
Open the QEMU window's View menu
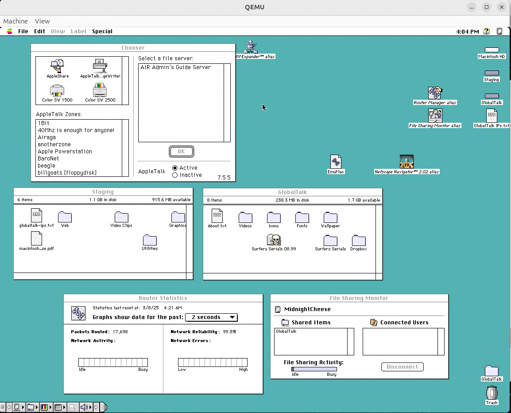pos(43,21)
